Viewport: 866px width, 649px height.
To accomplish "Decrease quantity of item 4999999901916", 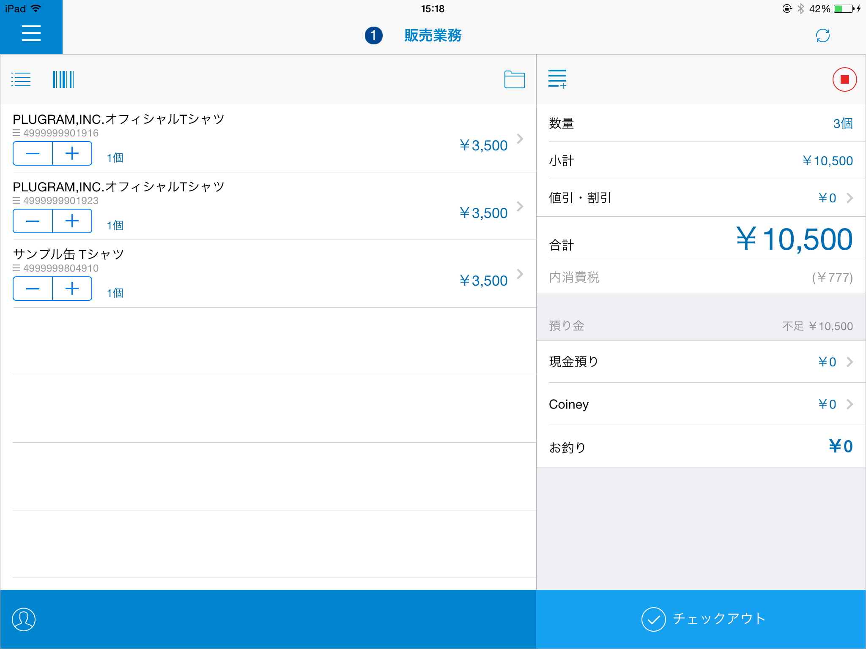I will [33, 153].
